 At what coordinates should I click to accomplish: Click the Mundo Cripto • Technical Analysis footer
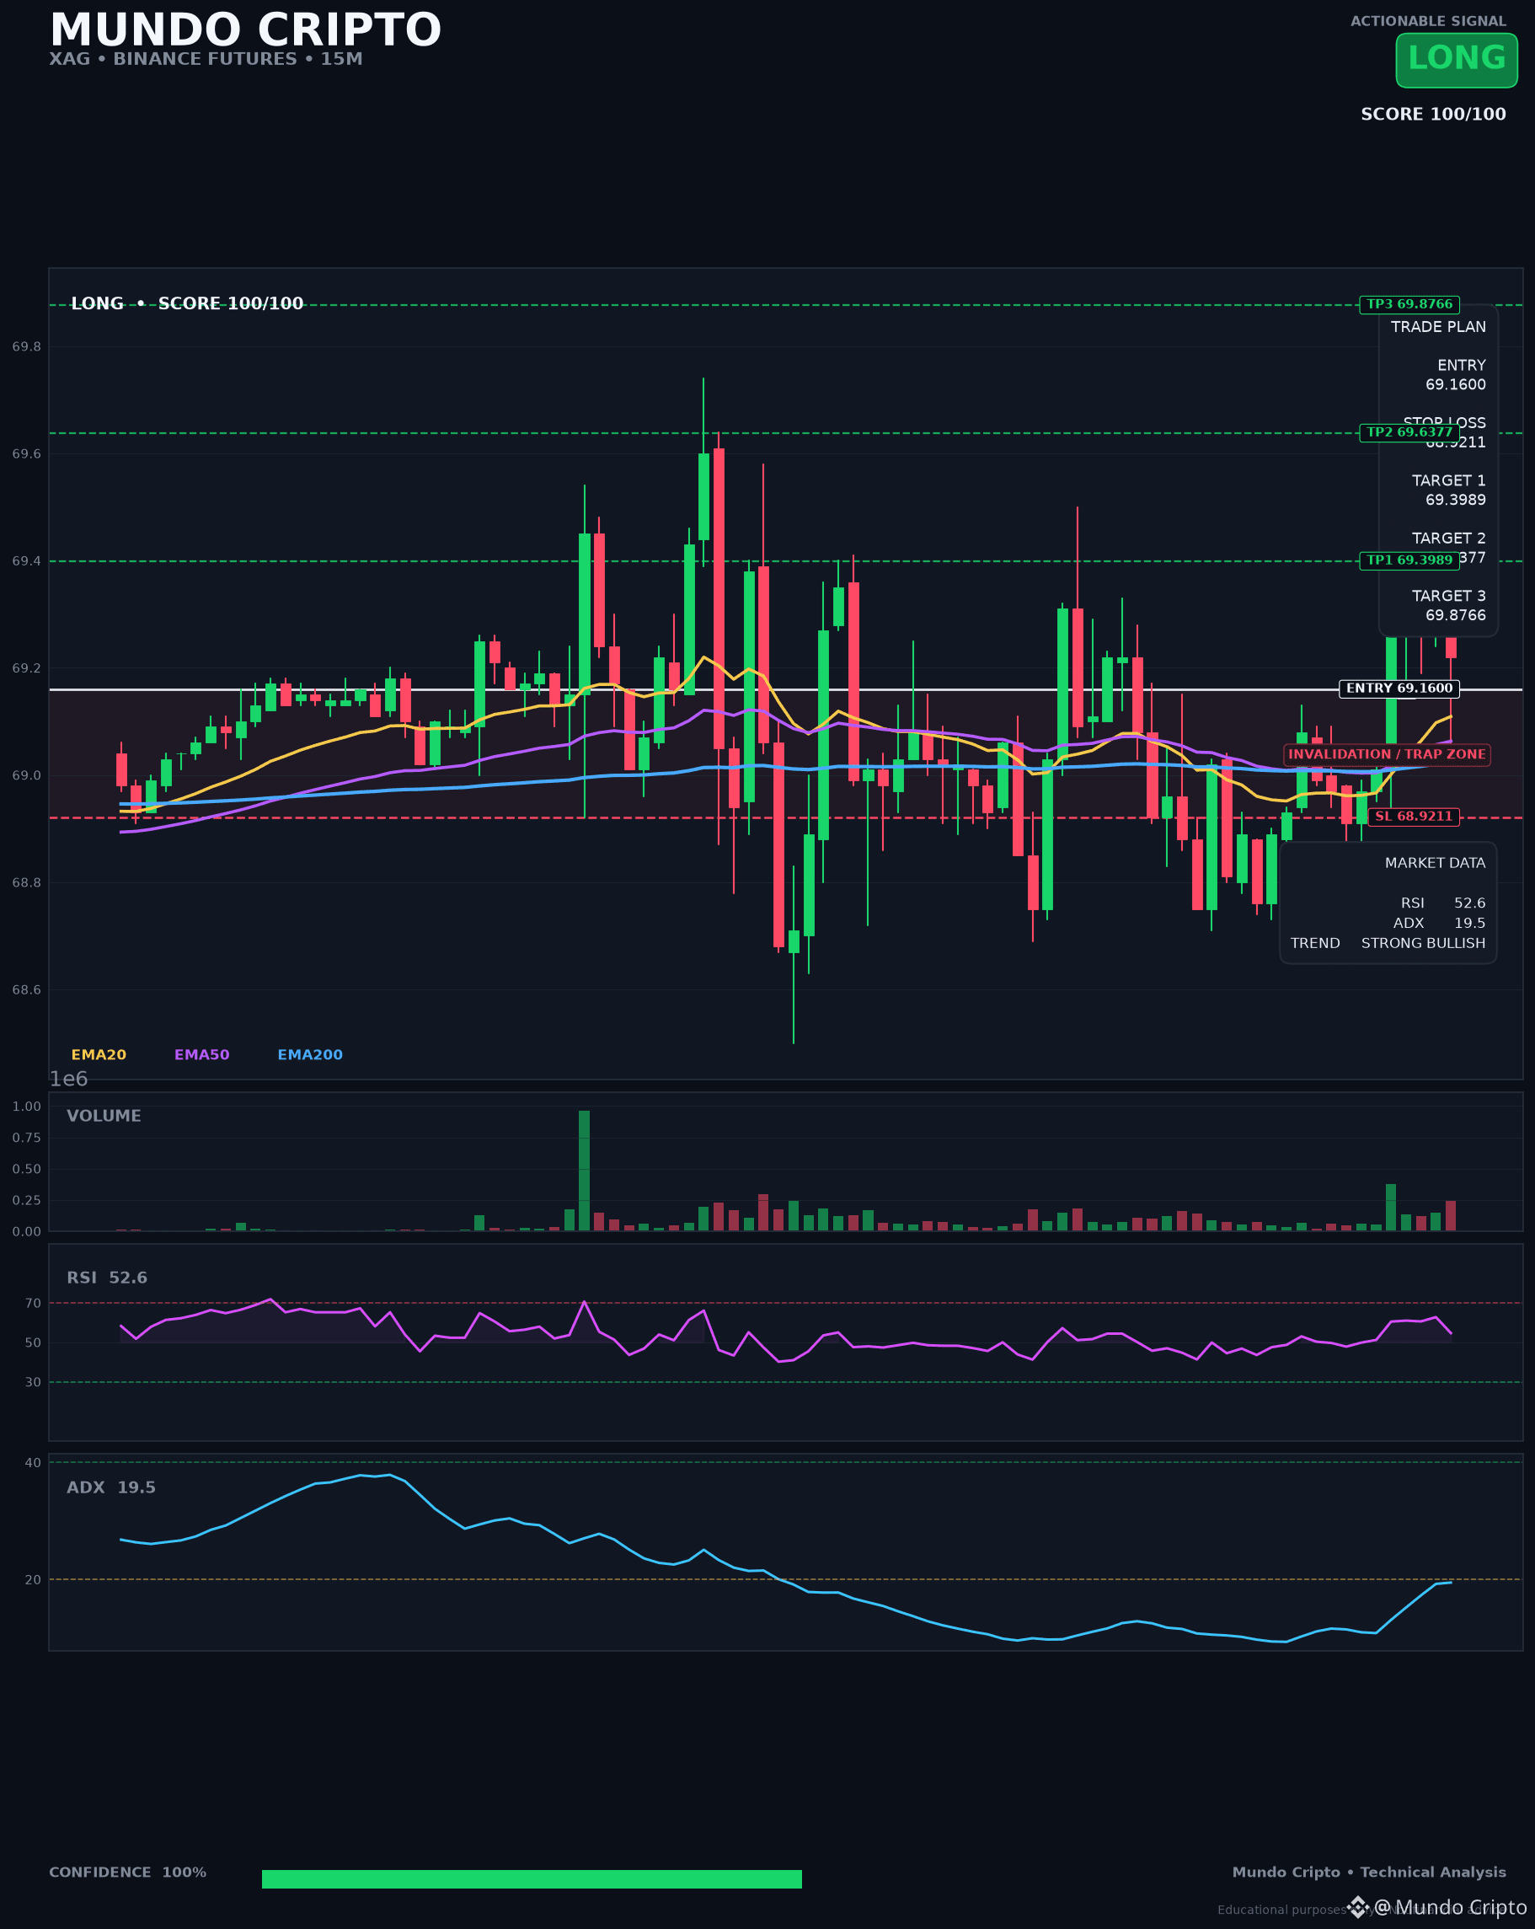click(1369, 1872)
